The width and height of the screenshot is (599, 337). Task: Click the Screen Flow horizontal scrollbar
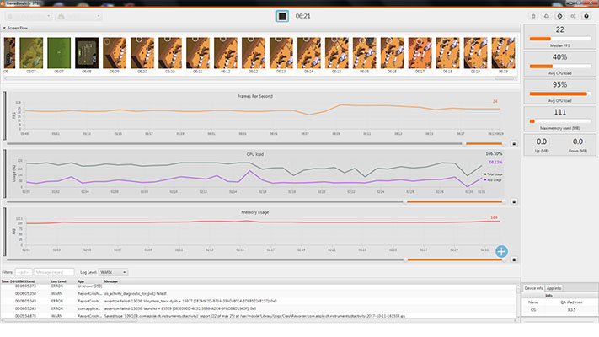(x=260, y=78)
